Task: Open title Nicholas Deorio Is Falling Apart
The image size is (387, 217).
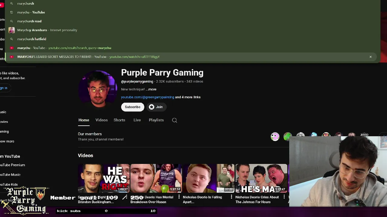Action: coord(202,200)
